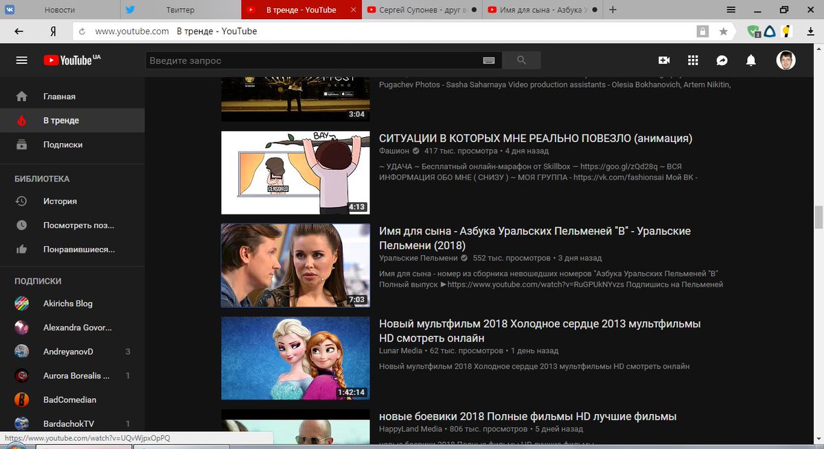The width and height of the screenshot is (824, 449).
Task: Click the Frozen cartoon thumbnail 1:42:14
Action: coord(295,359)
